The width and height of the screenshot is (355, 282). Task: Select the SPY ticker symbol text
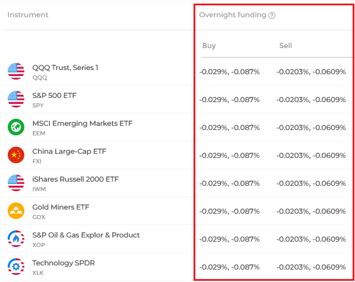38,105
